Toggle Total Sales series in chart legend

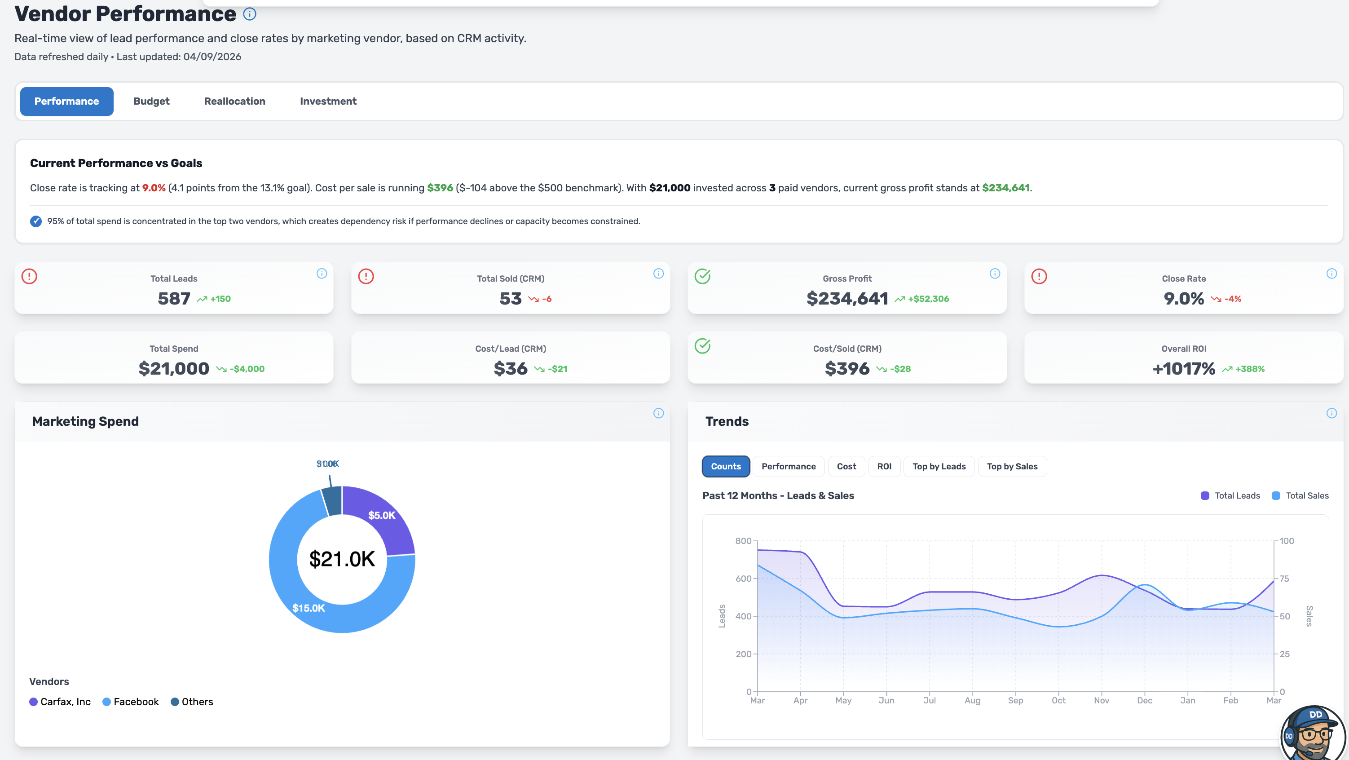[x=1301, y=495]
